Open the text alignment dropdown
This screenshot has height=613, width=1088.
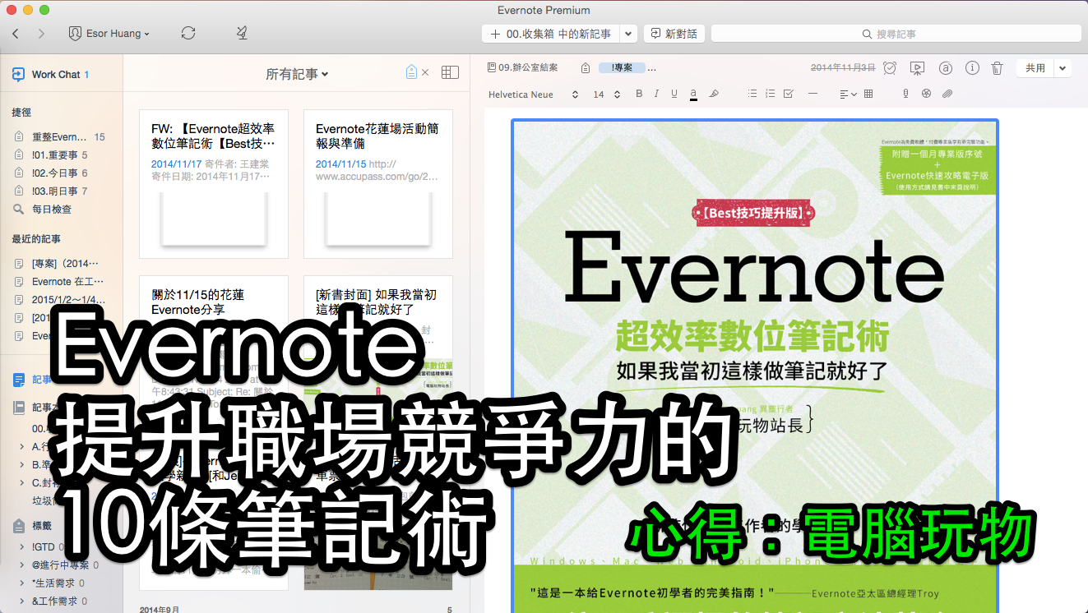tap(848, 94)
